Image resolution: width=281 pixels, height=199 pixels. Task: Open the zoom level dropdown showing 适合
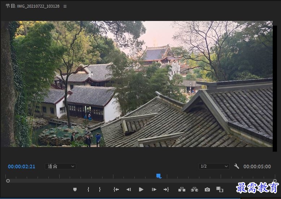click(x=60, y=166)
